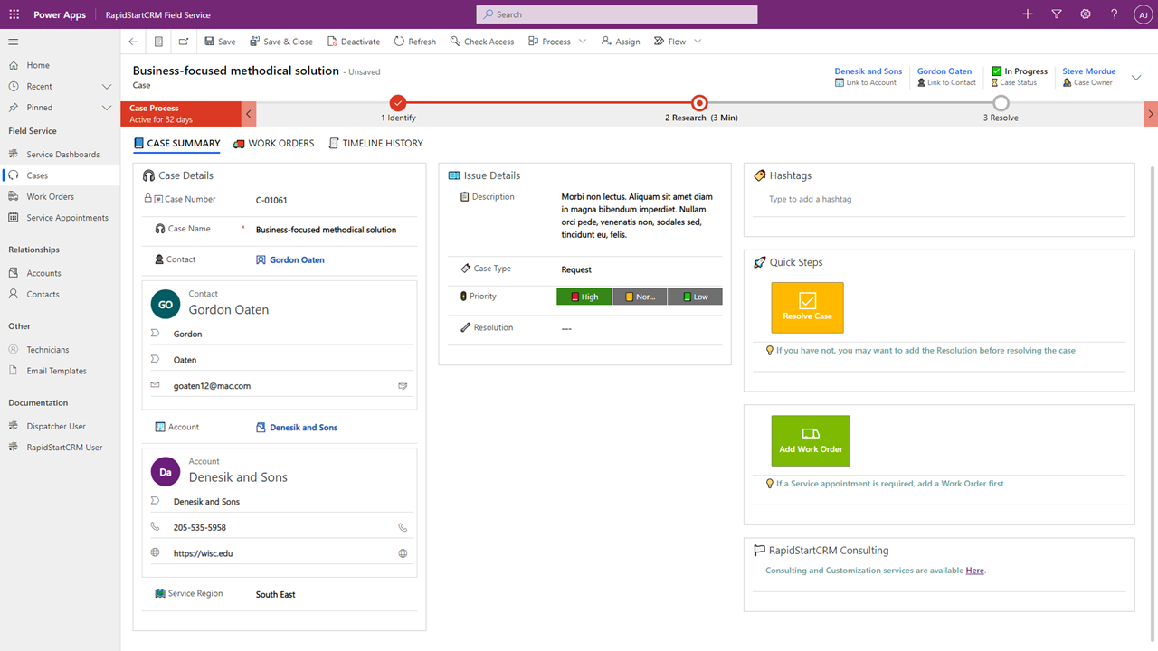The height and width of the screenshot is (651, 1158).
Task: Set priority to Normal
Action: click(640, 297)
